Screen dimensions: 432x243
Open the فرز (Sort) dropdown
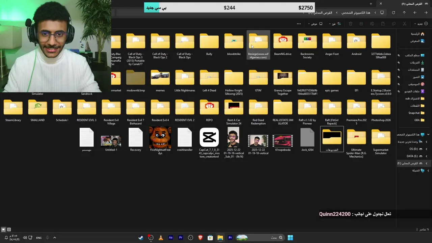pyautogui.click(x=335, y=24)
